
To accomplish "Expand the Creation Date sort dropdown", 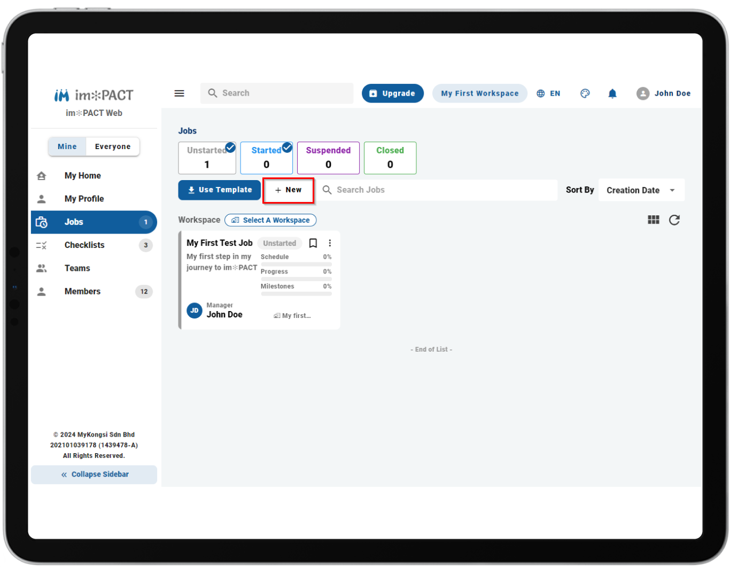I will coord(641,190).
